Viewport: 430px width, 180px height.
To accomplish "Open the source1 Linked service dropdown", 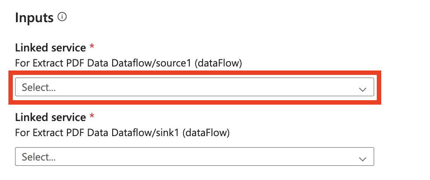I will [x=194, y=87].
